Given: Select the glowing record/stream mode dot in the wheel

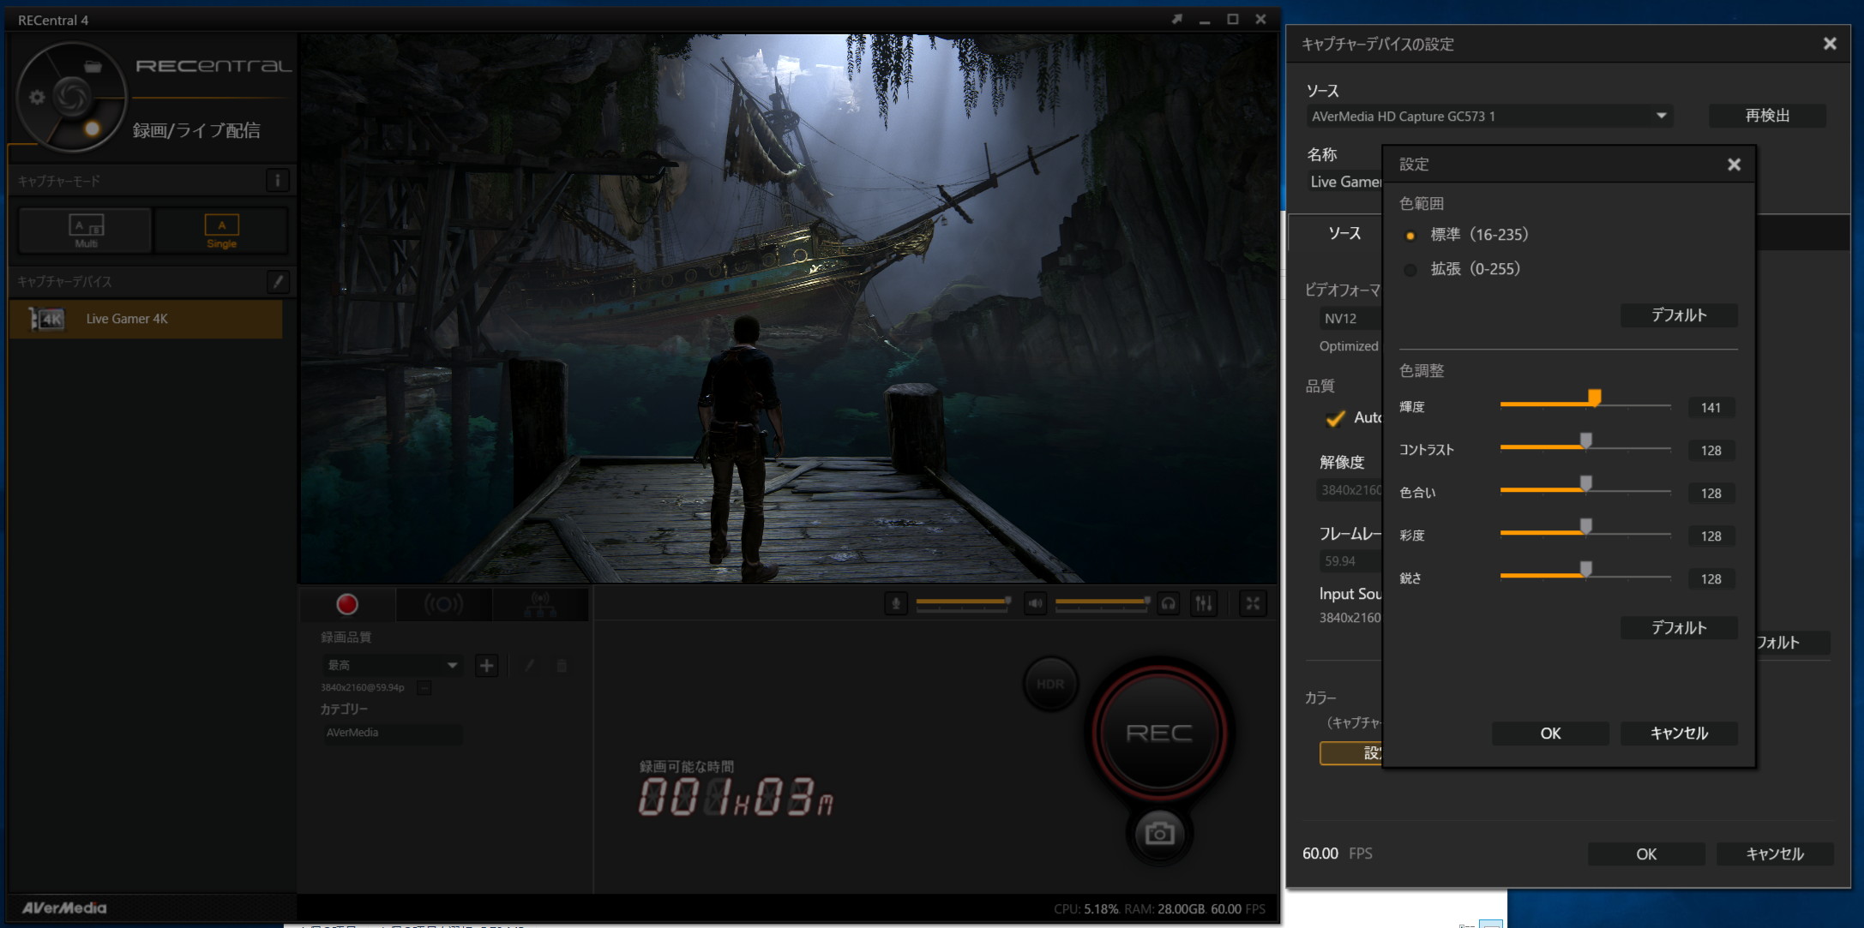Looking at the screenshot, I should click(x=92, y=129).
